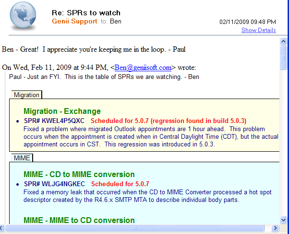Click the Ben@geniisoft.com email link
The image size is (289, 234).
coord(144,67)
